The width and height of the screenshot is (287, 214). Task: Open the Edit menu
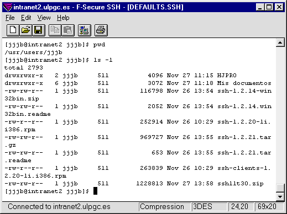coord(26,18)
